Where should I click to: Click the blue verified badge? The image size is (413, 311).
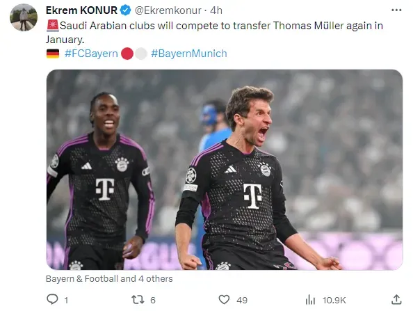126,10
